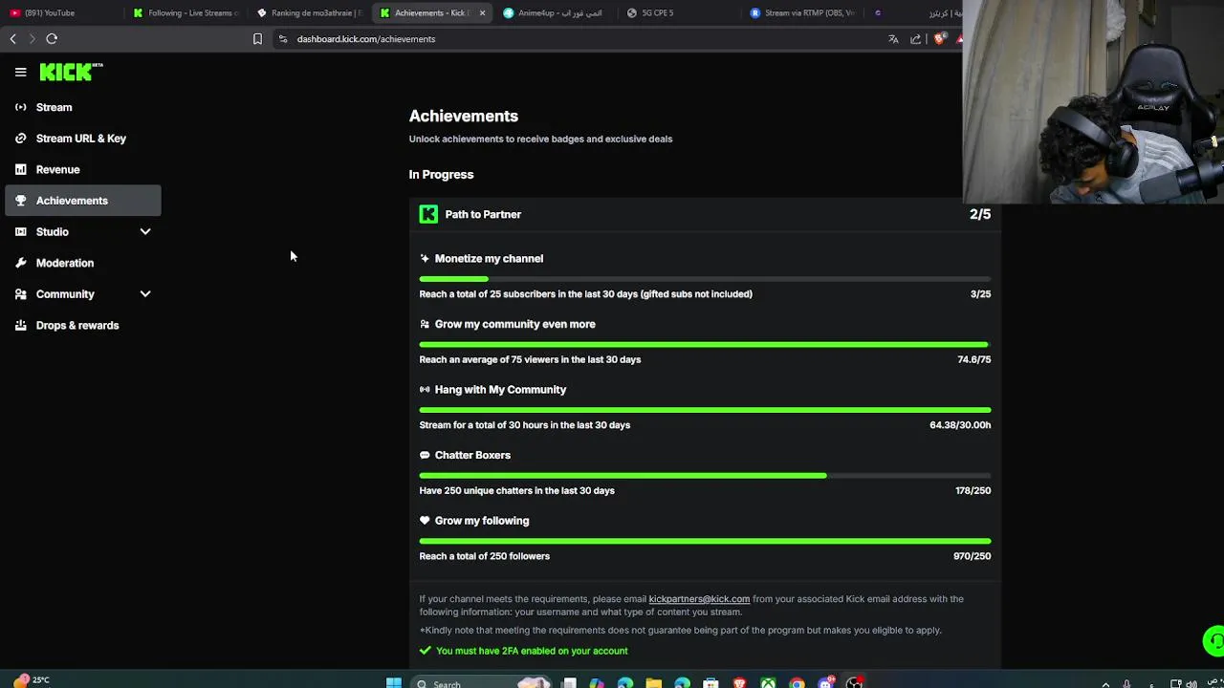Open OBS Studio from the taskbar

point(854,683)
